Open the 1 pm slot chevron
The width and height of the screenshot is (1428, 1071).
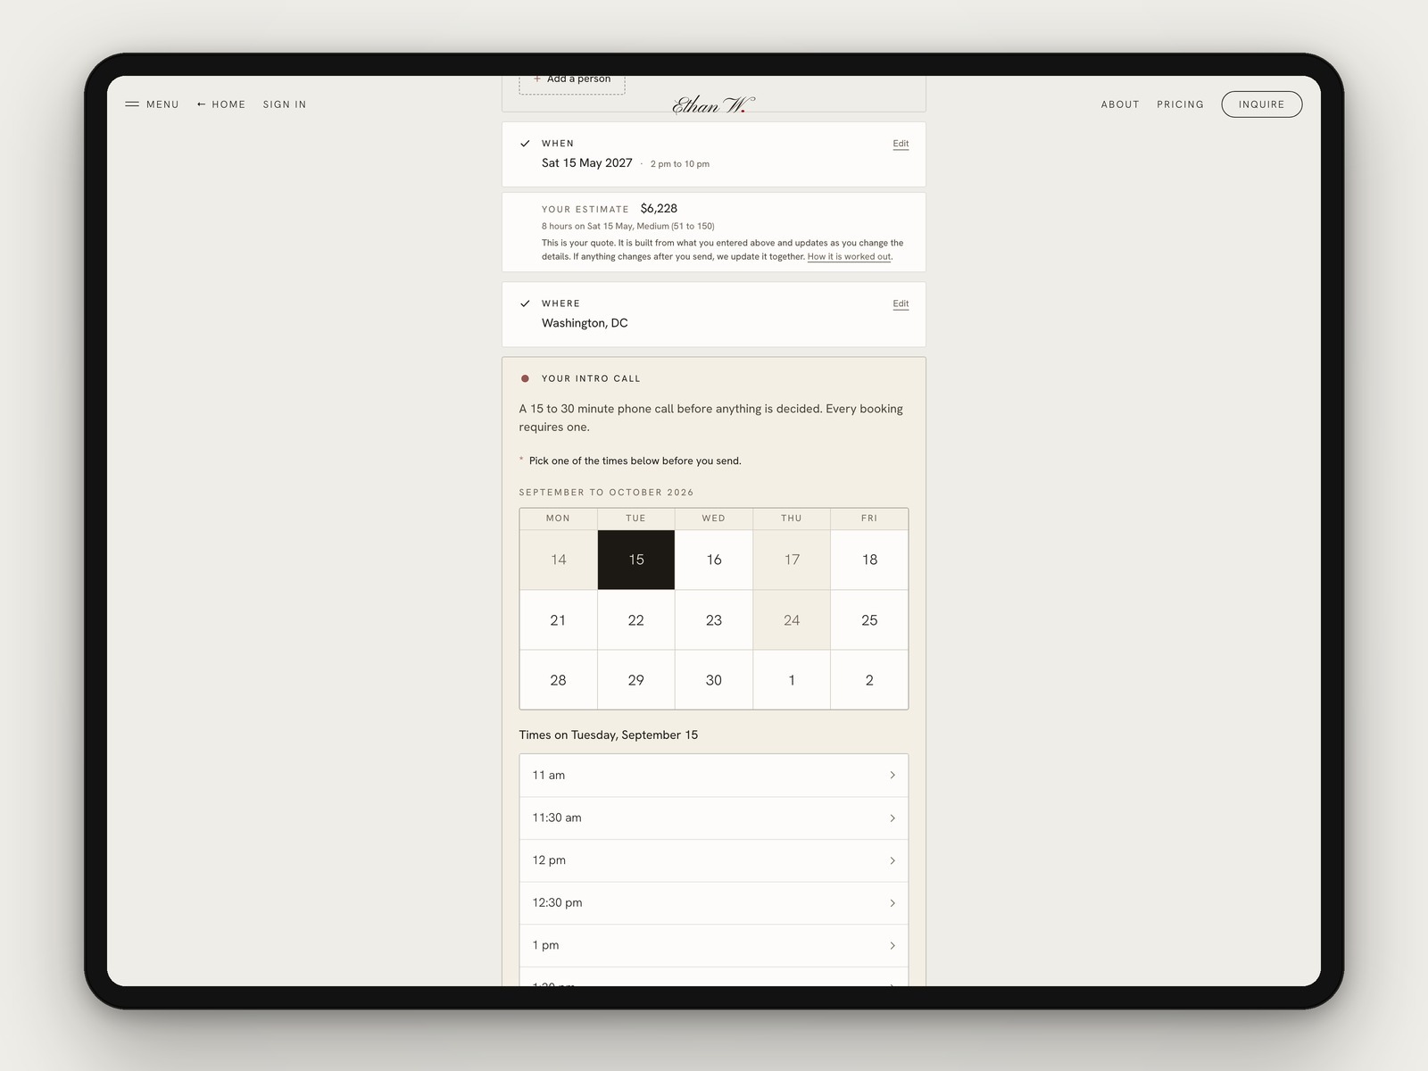(892, 945)
